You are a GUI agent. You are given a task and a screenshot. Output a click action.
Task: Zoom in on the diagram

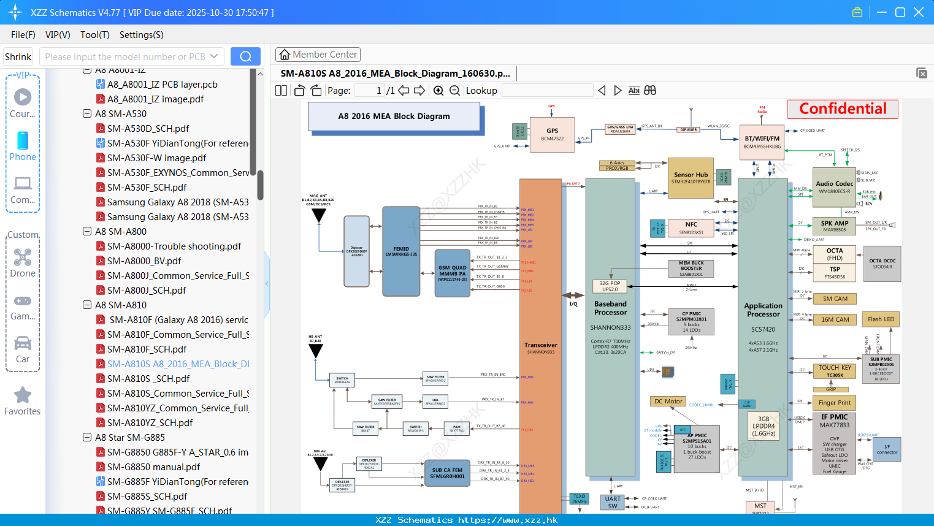[438, 90]
